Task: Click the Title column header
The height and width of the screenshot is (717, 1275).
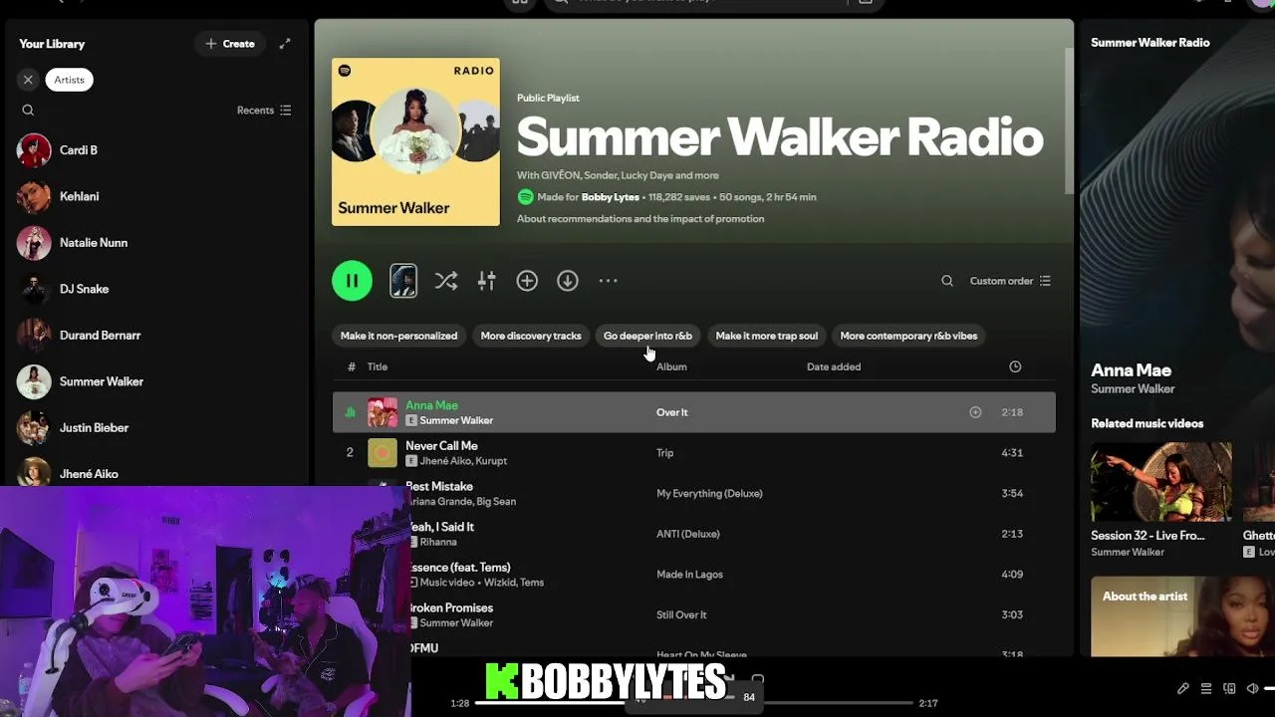Action: pos(378,366)
